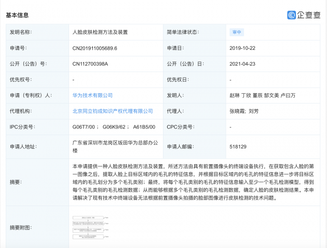Click the 优先权日 label
Screen dimensions: 327x248
[178, 80]
